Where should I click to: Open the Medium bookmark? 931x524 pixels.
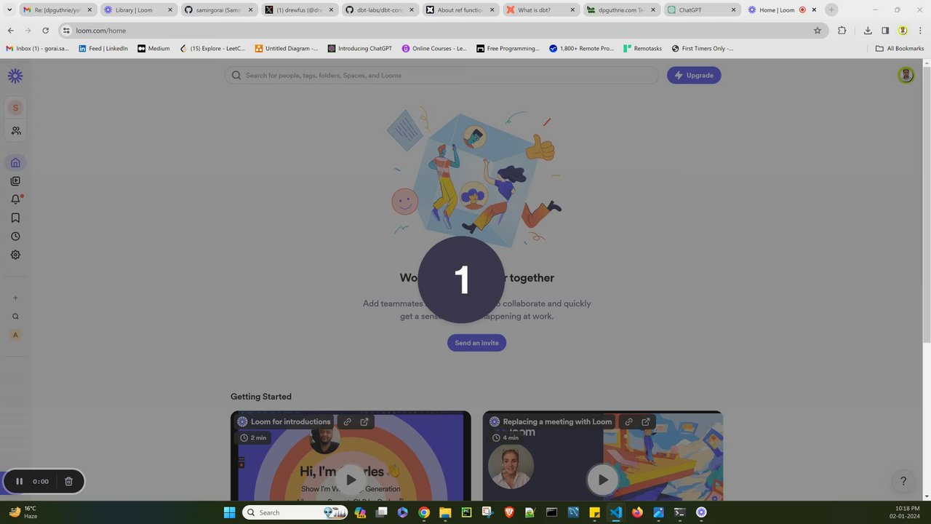click(153, 49)
